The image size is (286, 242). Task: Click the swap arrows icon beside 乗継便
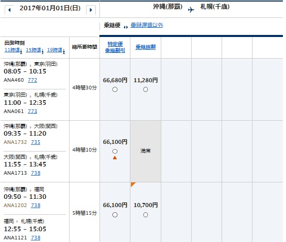coord(126,27)
